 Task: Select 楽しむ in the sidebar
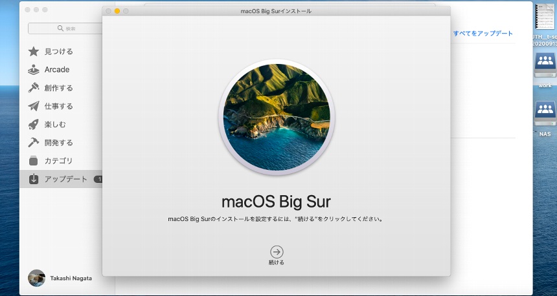pyautogui.click(x=55, y=125)
